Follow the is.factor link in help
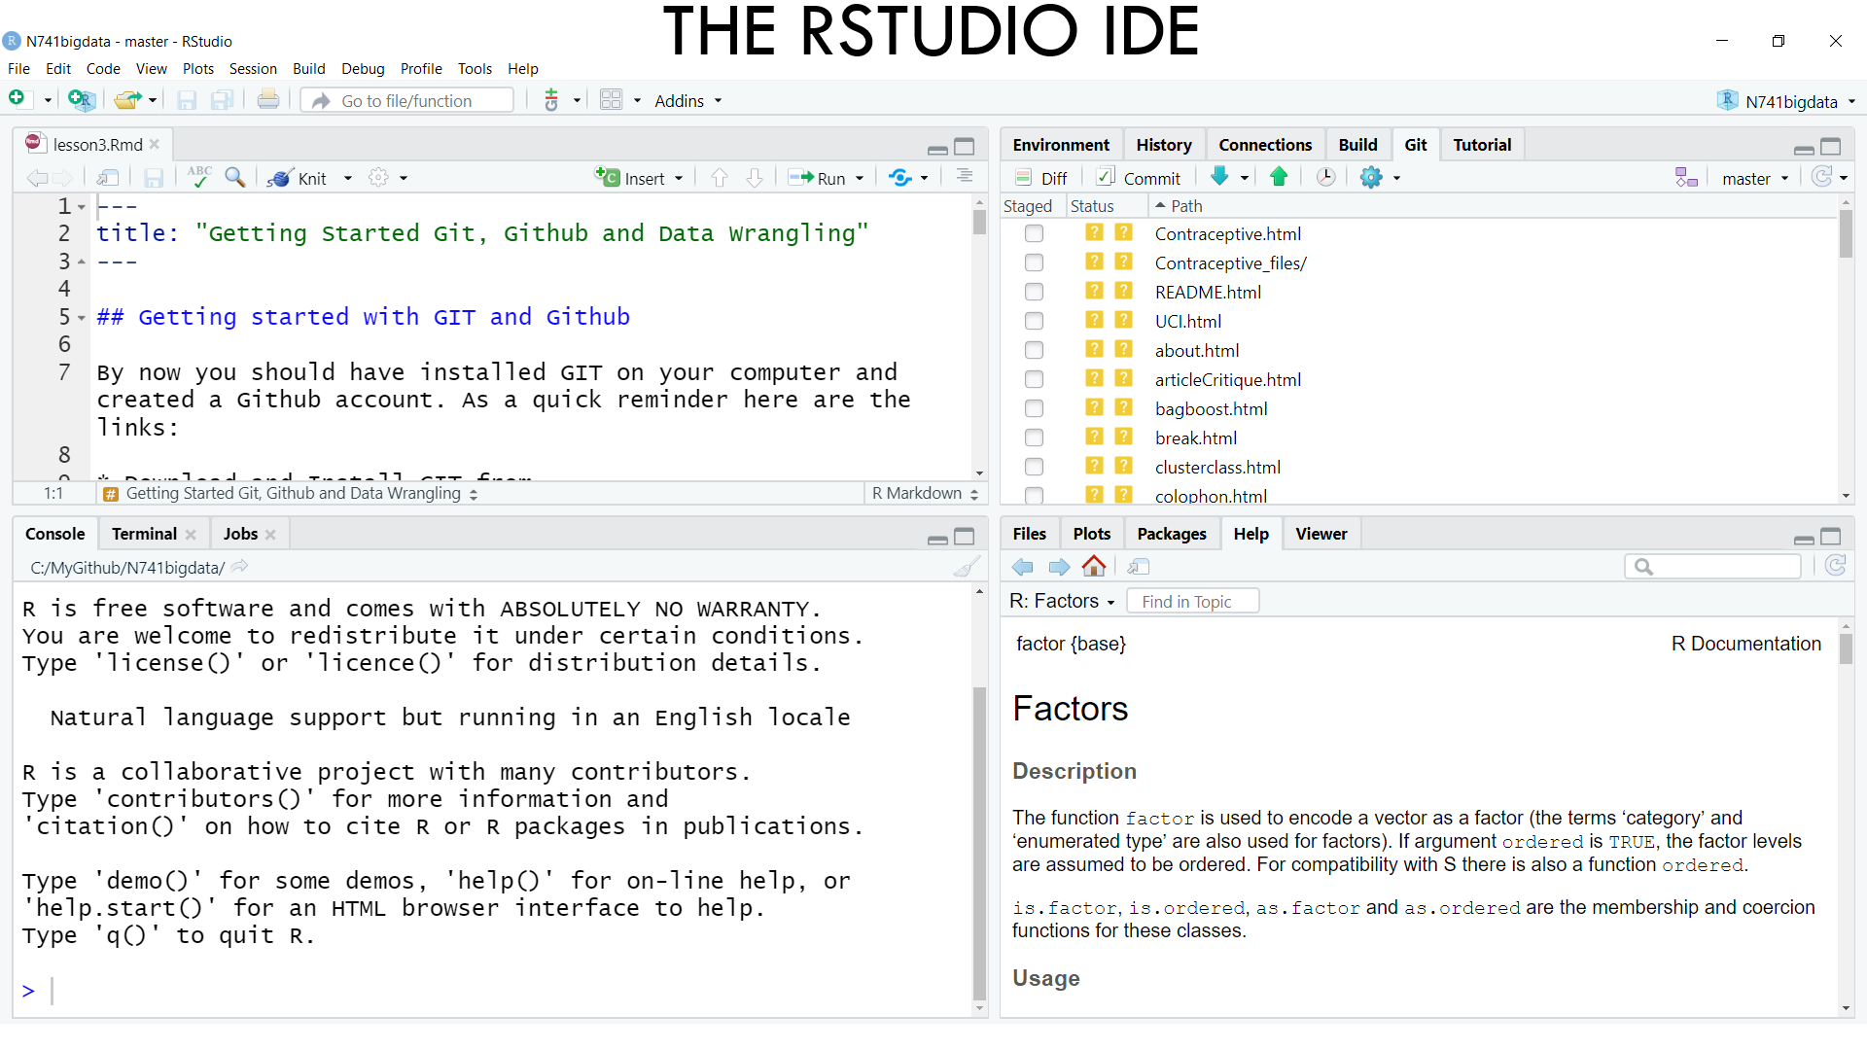 1065,908
